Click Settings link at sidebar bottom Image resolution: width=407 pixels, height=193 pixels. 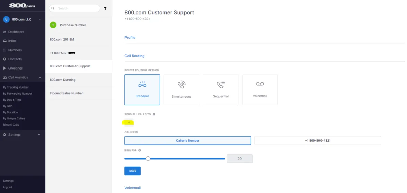point(8,181)
